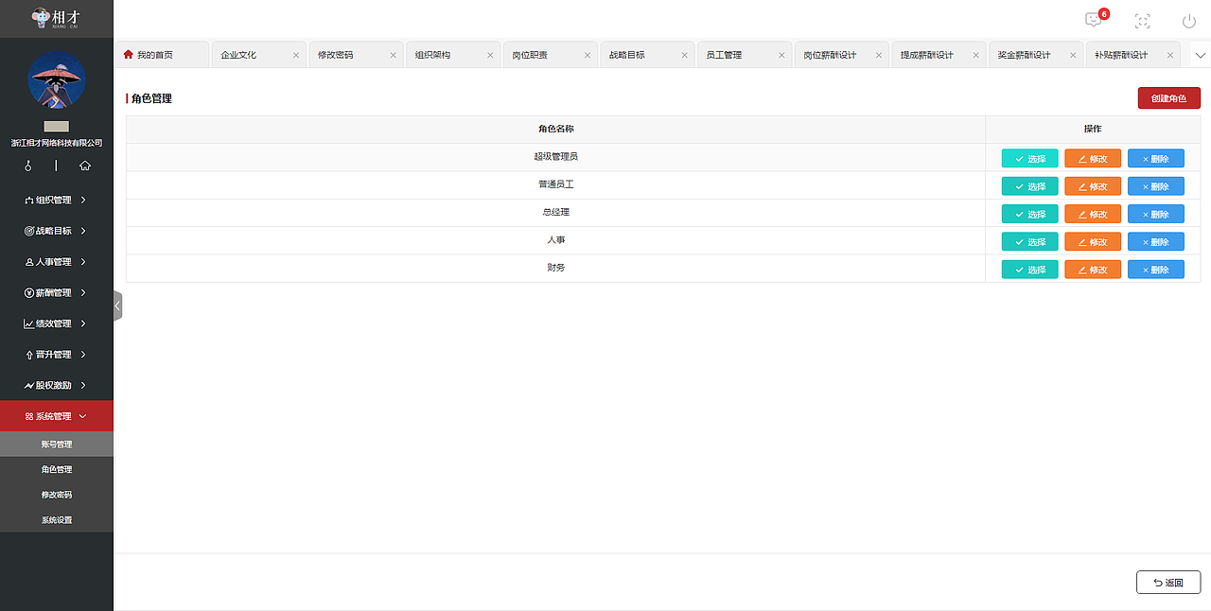
Task: Open 修改密码 sidebar submenu item
Action: 57,495
